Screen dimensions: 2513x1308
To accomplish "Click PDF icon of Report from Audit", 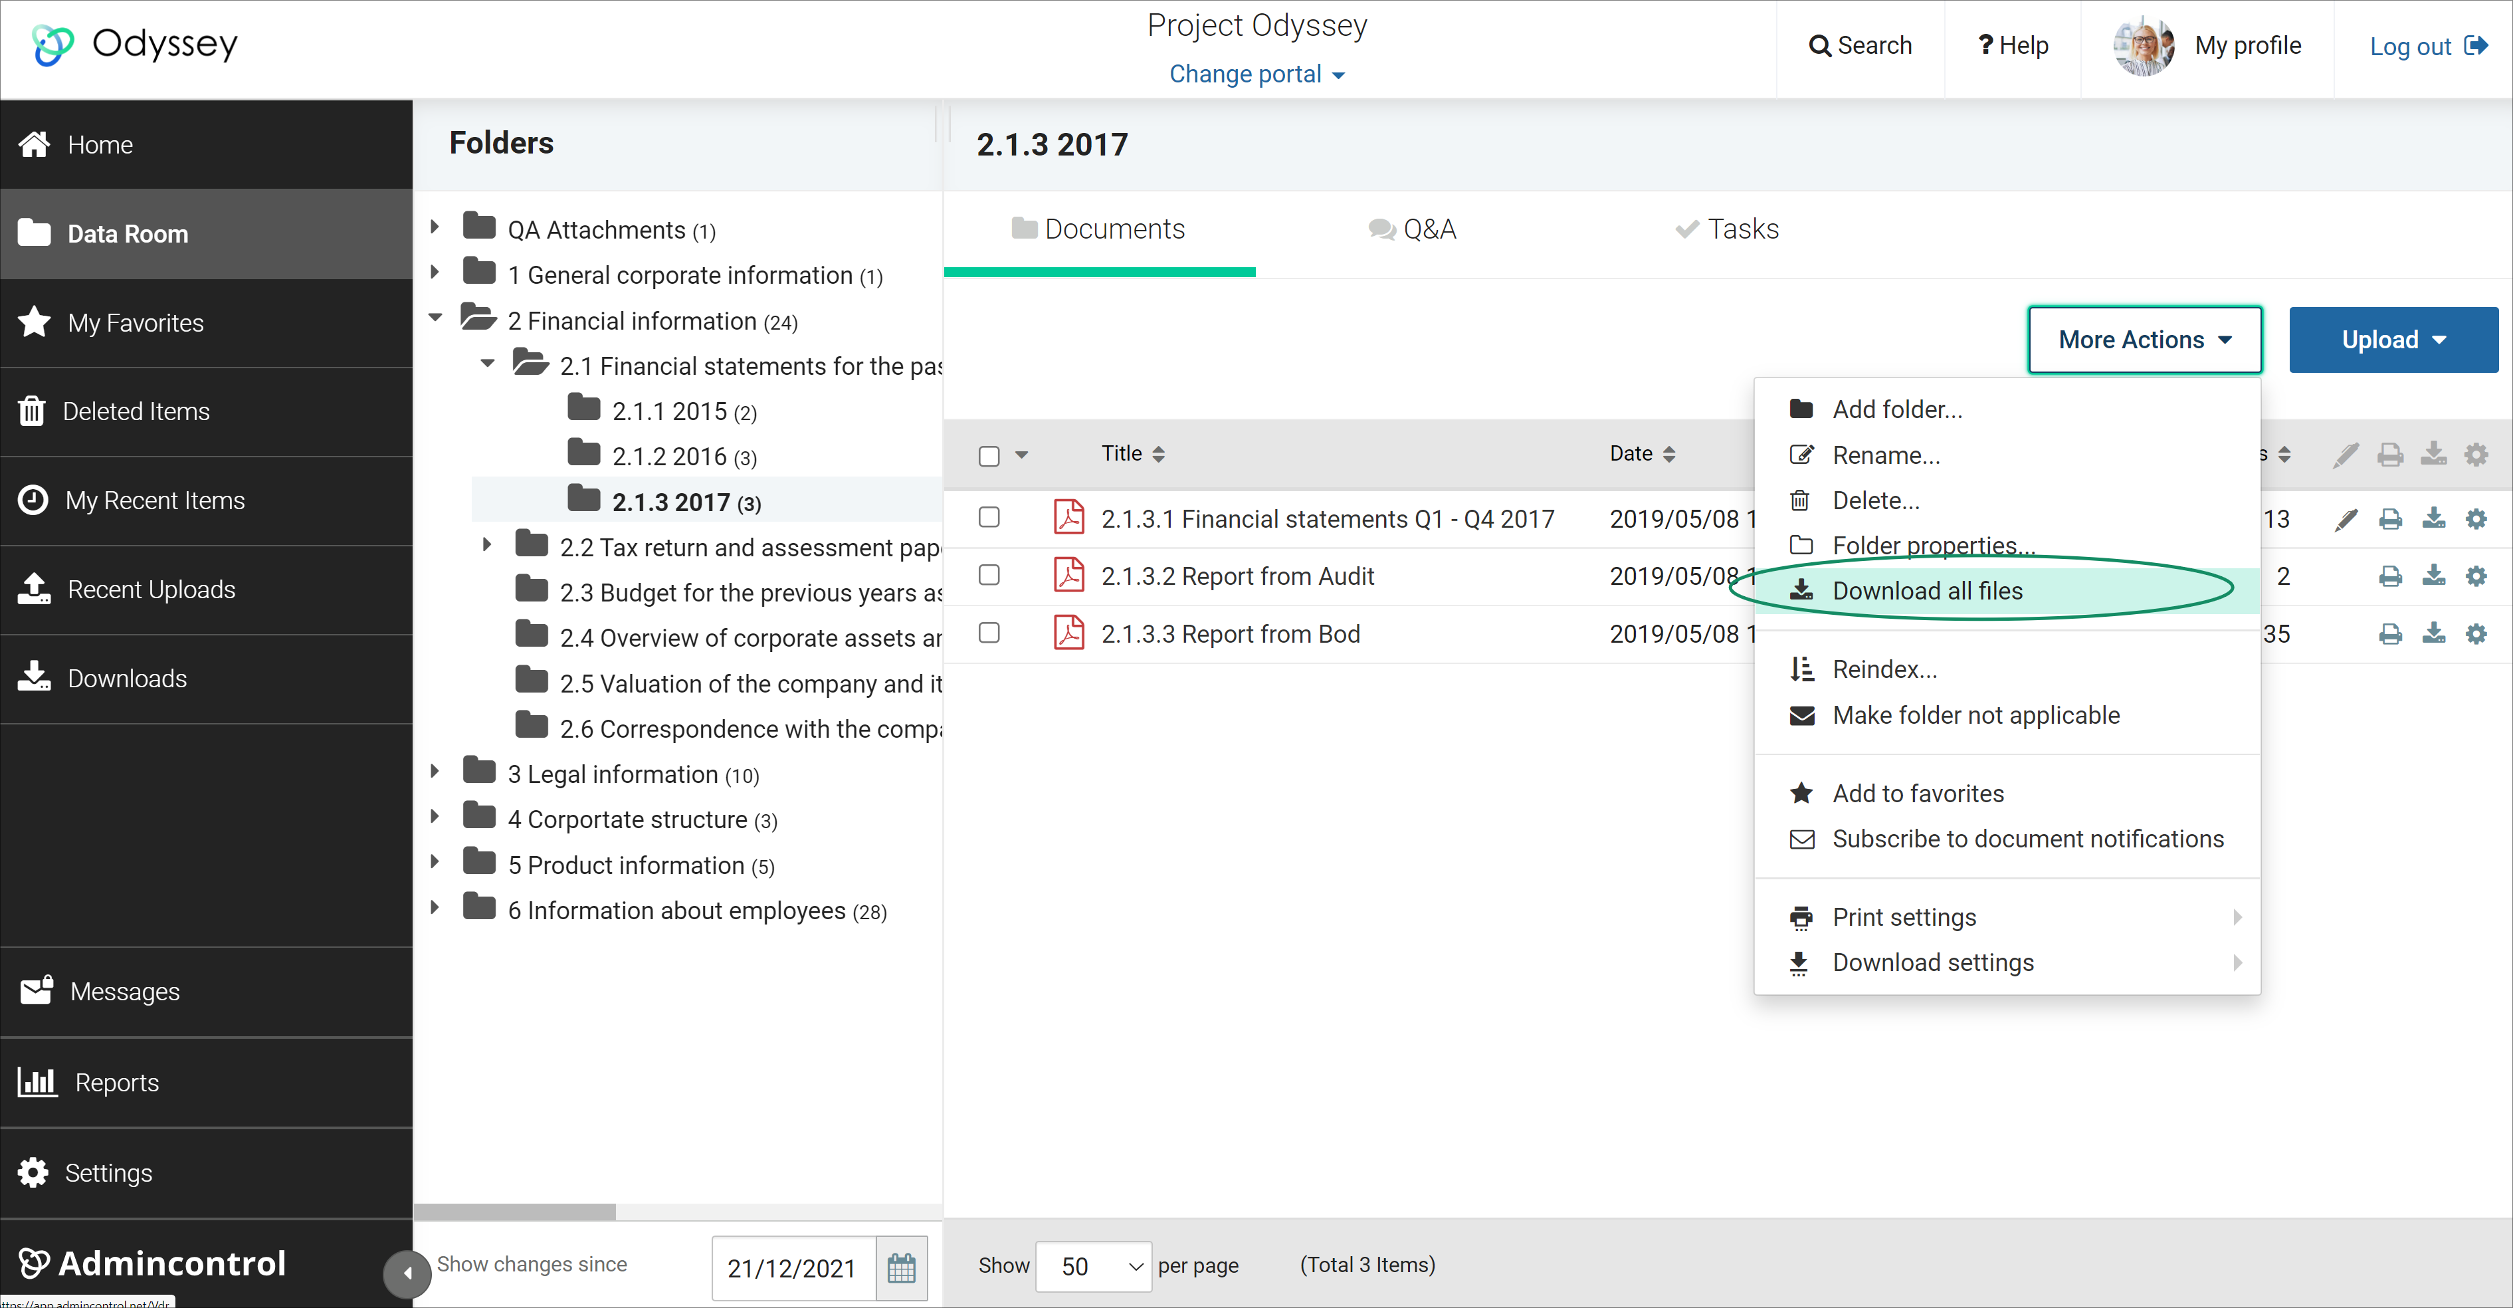I will (x=1069, y=575).
